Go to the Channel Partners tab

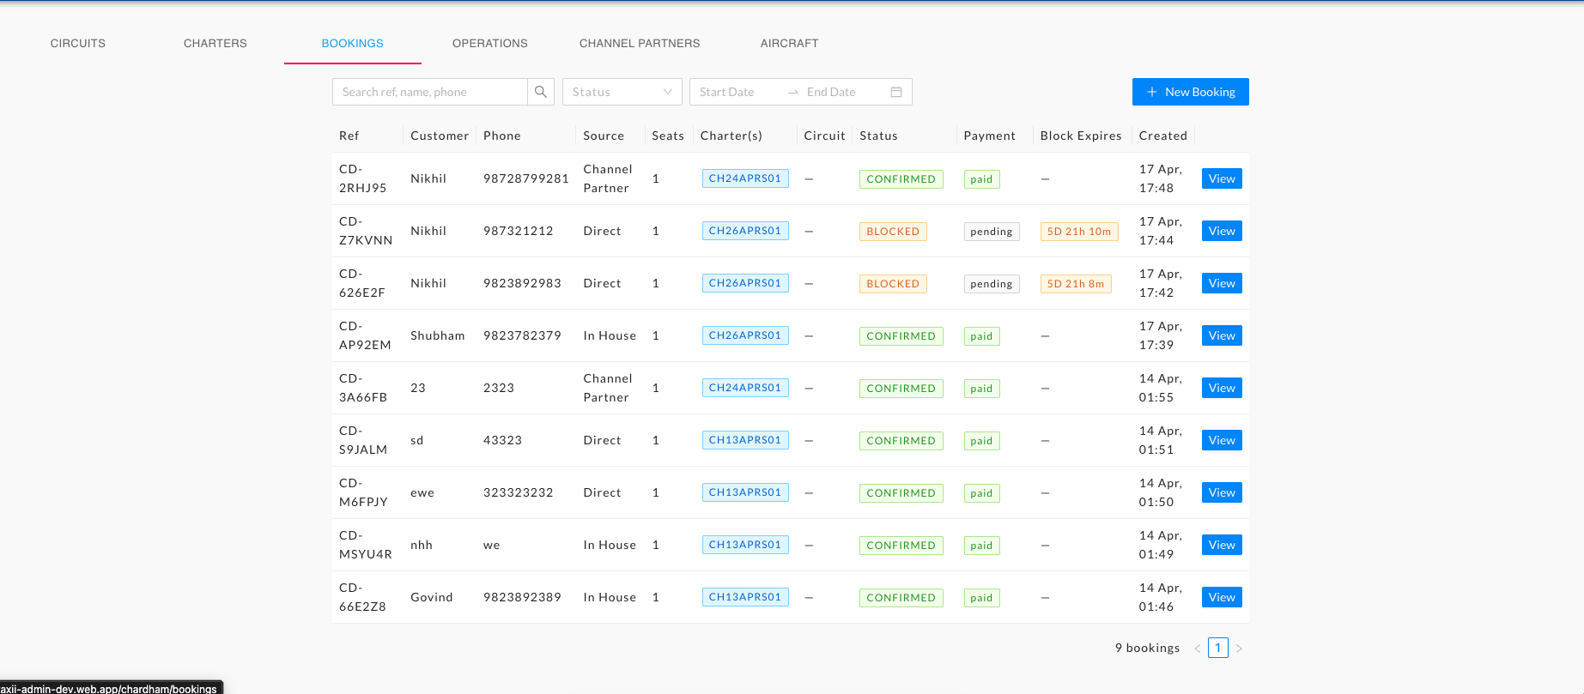click(639, 43)
